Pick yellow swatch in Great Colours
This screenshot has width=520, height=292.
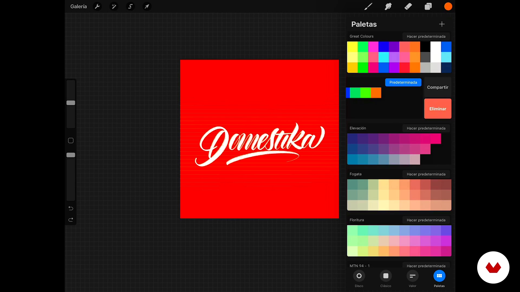tap(352, 47)
